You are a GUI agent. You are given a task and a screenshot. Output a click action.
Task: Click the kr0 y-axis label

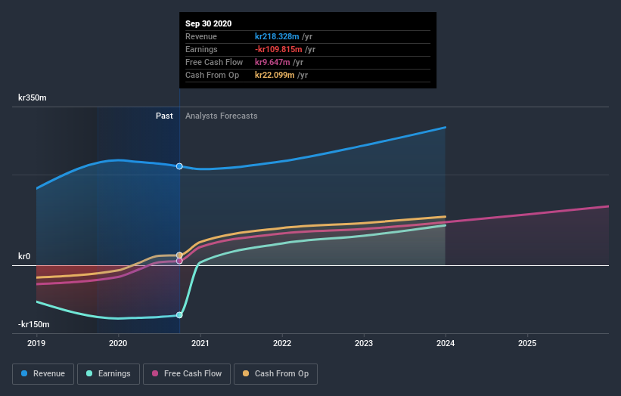[24, 256]
